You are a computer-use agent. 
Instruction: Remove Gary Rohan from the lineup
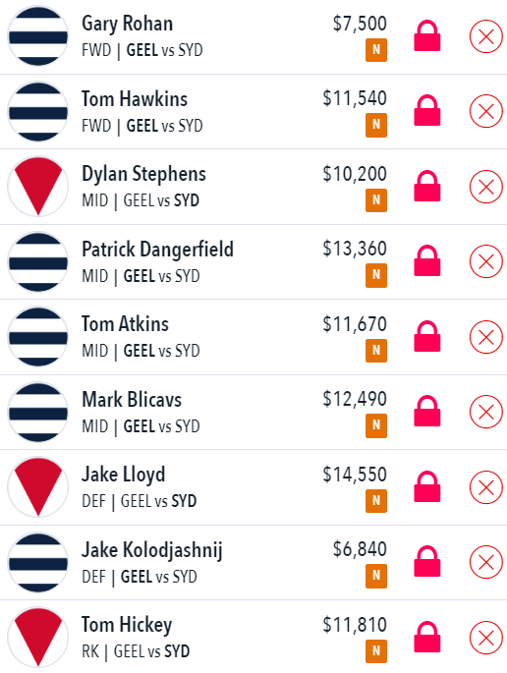coord(486,36)
